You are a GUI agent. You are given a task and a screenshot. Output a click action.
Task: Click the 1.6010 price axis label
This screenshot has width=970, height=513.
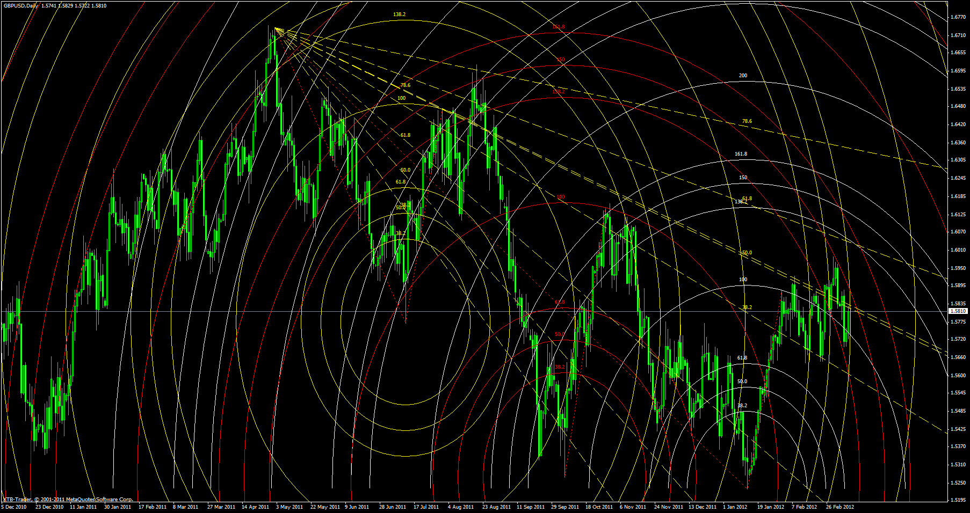(x=958, y=250)
